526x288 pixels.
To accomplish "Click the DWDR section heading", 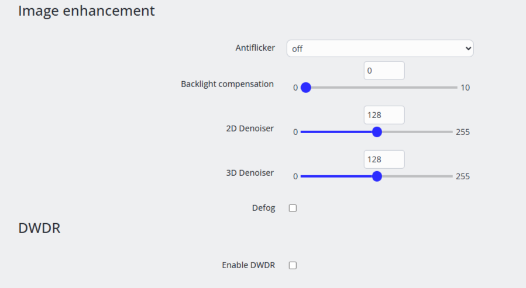I will (x=39, y=228).
